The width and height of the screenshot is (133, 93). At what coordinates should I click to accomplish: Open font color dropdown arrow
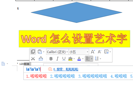pyautogui.click(x=83, y=59)
